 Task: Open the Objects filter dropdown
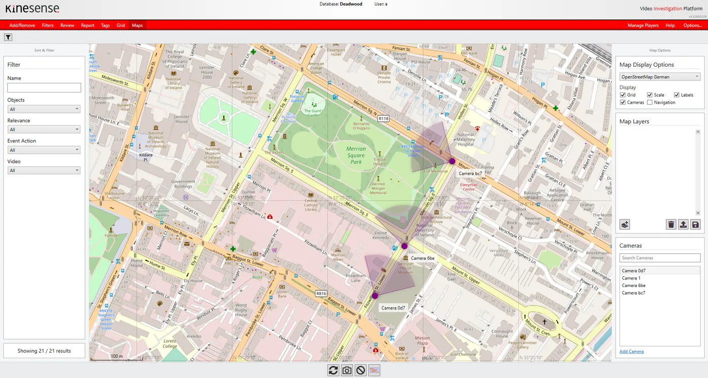[44, 109]
